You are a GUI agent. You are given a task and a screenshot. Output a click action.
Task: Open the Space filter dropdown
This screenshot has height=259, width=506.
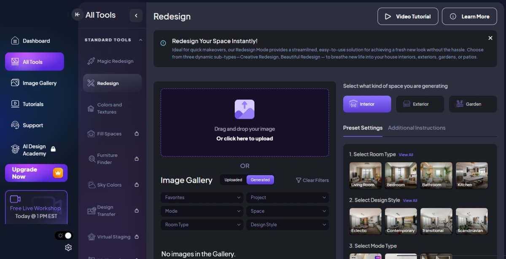coord(288,211)
